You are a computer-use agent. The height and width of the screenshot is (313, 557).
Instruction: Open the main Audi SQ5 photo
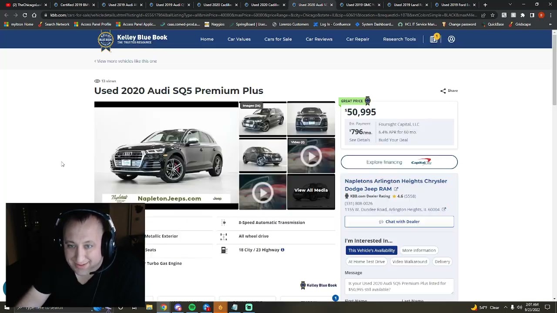[166, 155]
